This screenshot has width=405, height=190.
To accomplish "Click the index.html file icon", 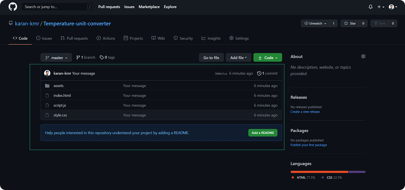I will coord(47,96).
